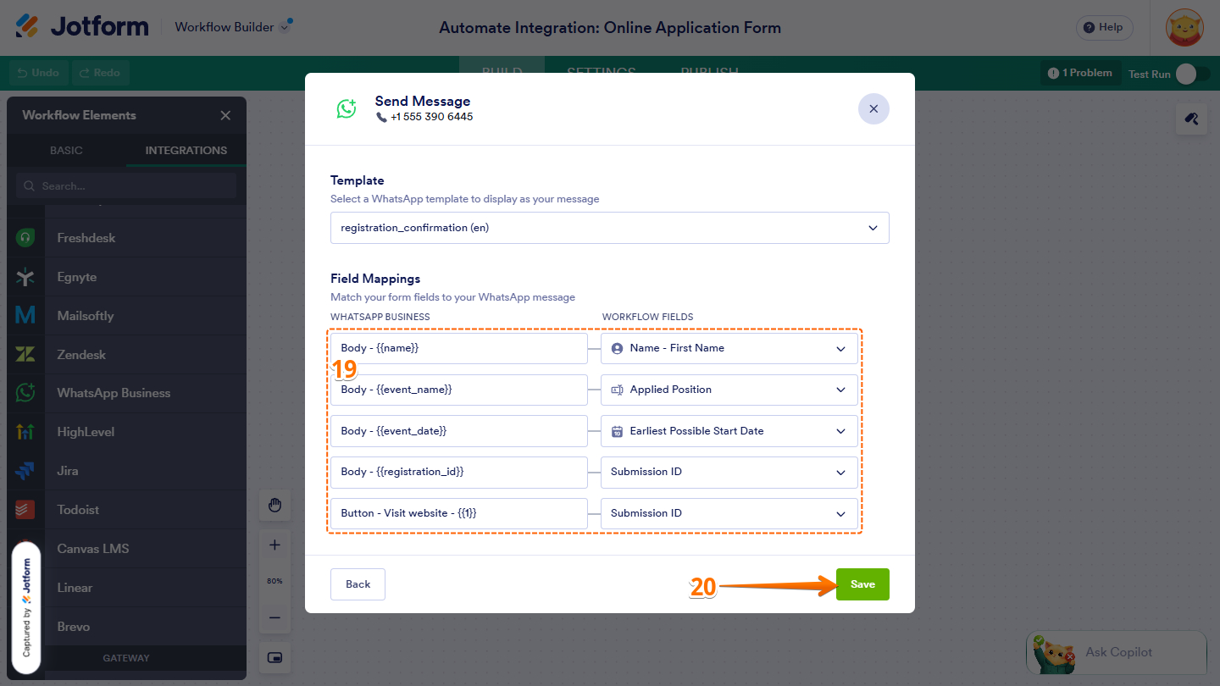This screenshot has height=686, width=1220.
Task: Click the 1 Problem indicator
Action: click(x=1080, y=73)
